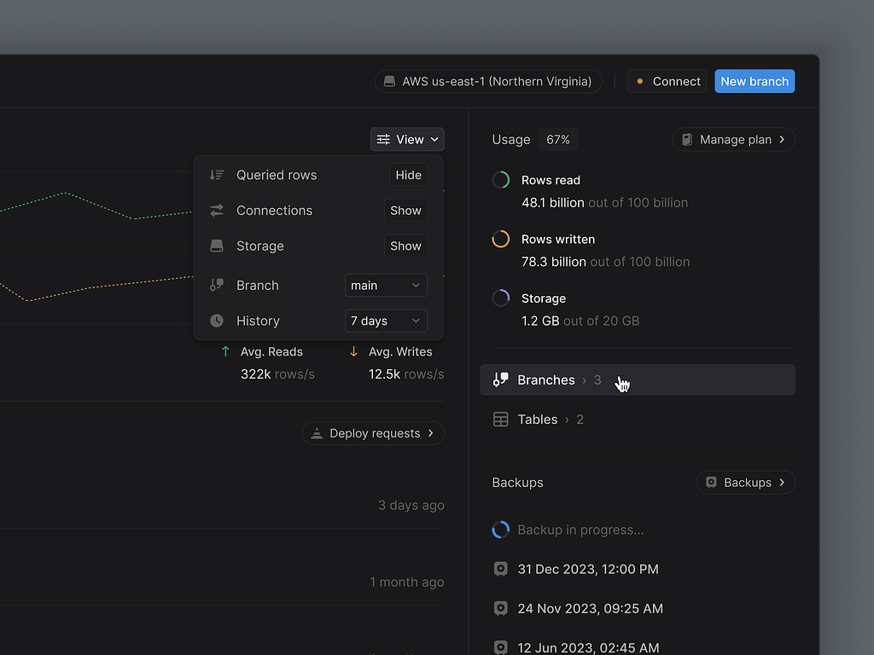Click the Storage drive icon in View menu

point(217,246)
